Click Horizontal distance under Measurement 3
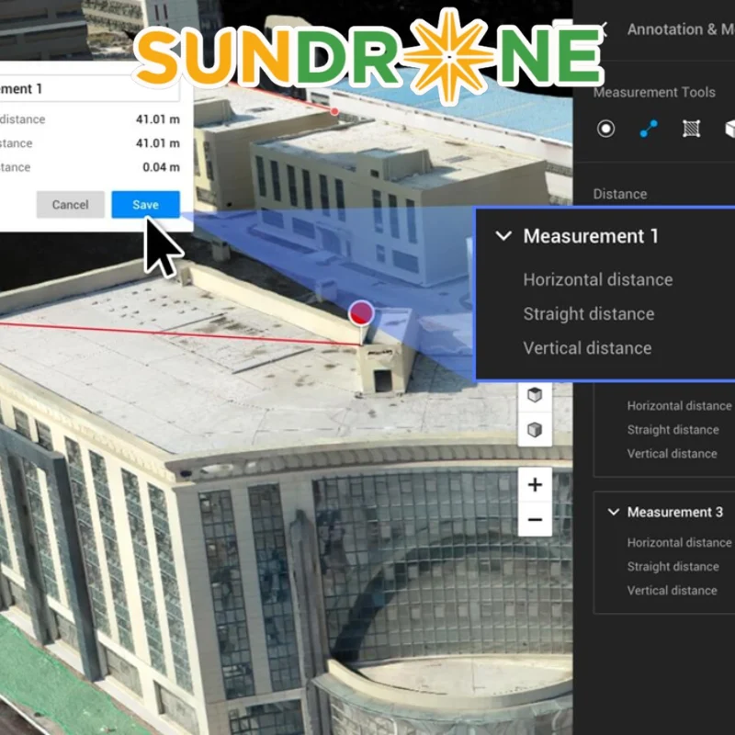735x735 pixels. pos(679,542)
